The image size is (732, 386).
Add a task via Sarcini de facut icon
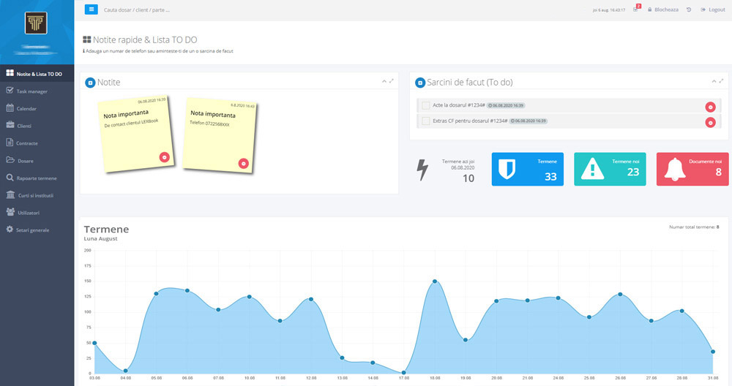(420, 83)
